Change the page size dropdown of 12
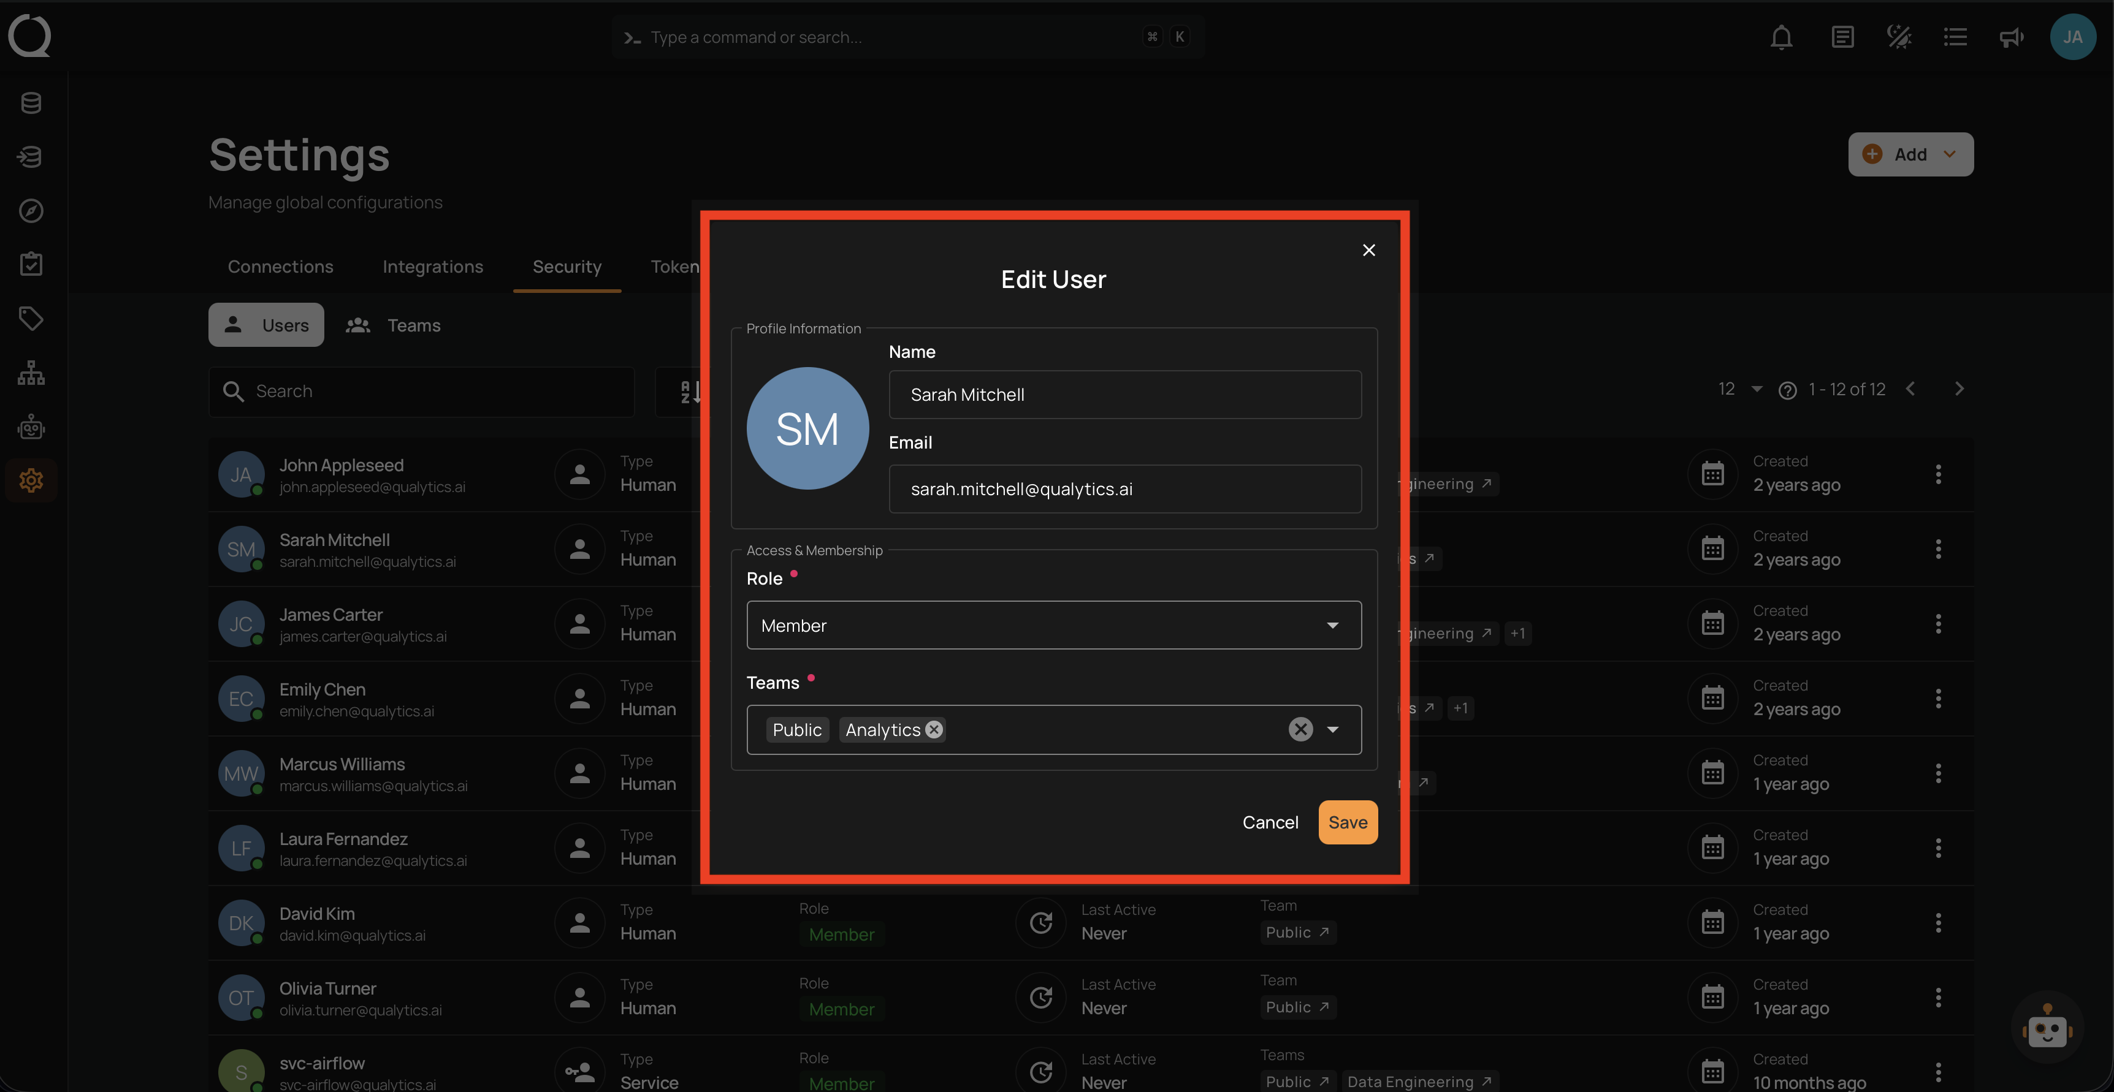Viewport: 2114px width, 1092px height. (1740, 389)
